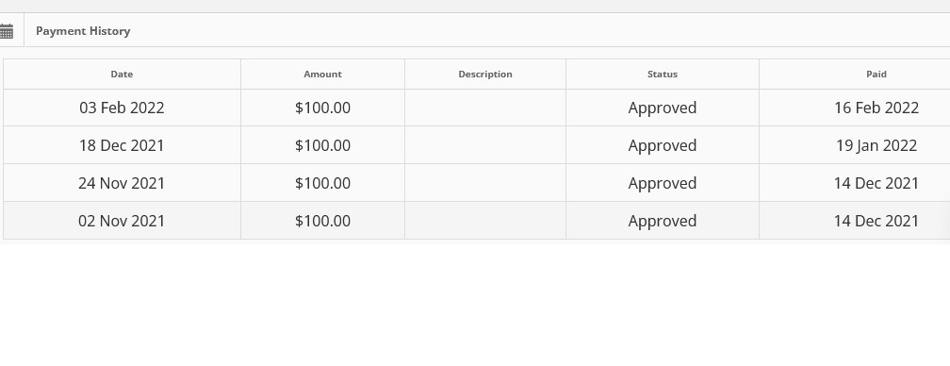
Task: Sort by the Date column header
Action: pos(122,74)
